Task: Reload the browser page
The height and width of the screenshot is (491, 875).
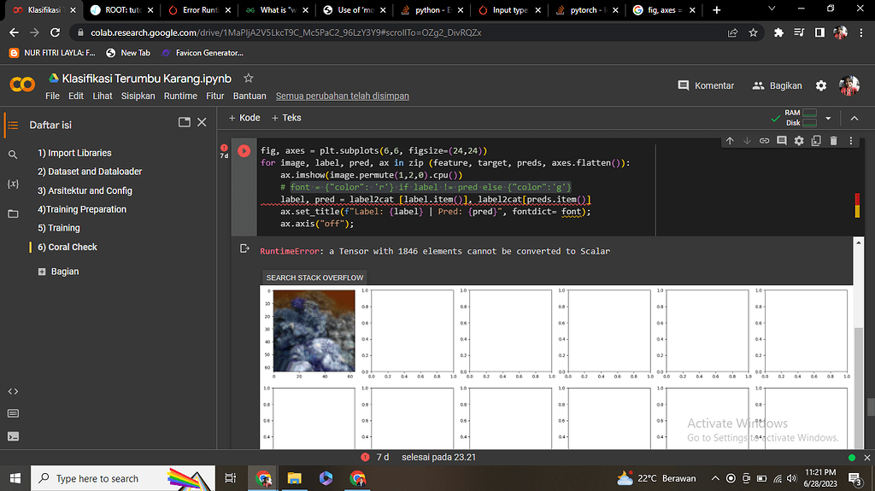Action: tap(55, 33)
